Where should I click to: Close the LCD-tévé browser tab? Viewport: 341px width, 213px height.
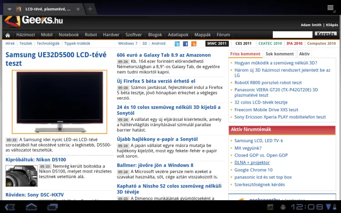pyautogui.click(x=78, y=9)
